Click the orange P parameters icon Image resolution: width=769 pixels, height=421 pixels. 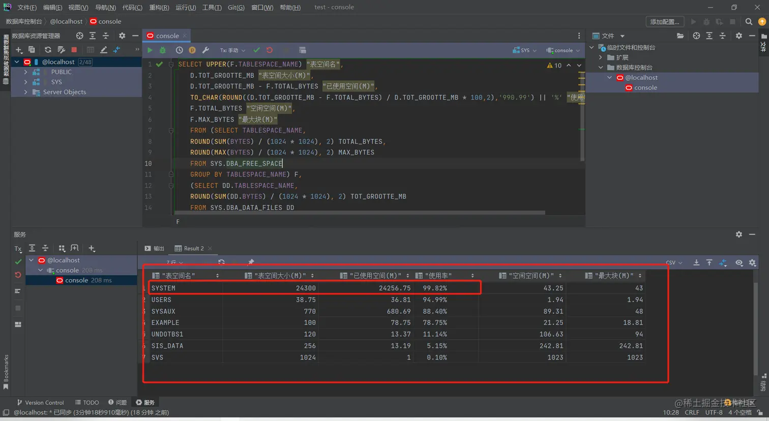point(192,50)
